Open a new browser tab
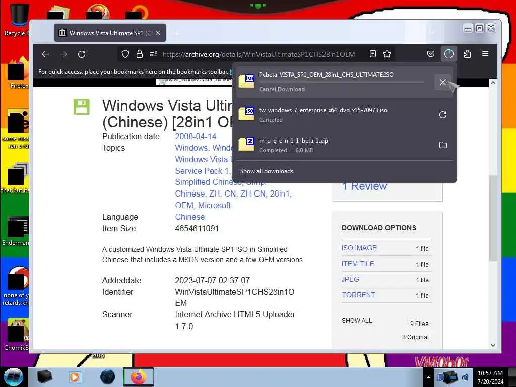Viewport: 516px width, 387px height. (x=177, y=33)
